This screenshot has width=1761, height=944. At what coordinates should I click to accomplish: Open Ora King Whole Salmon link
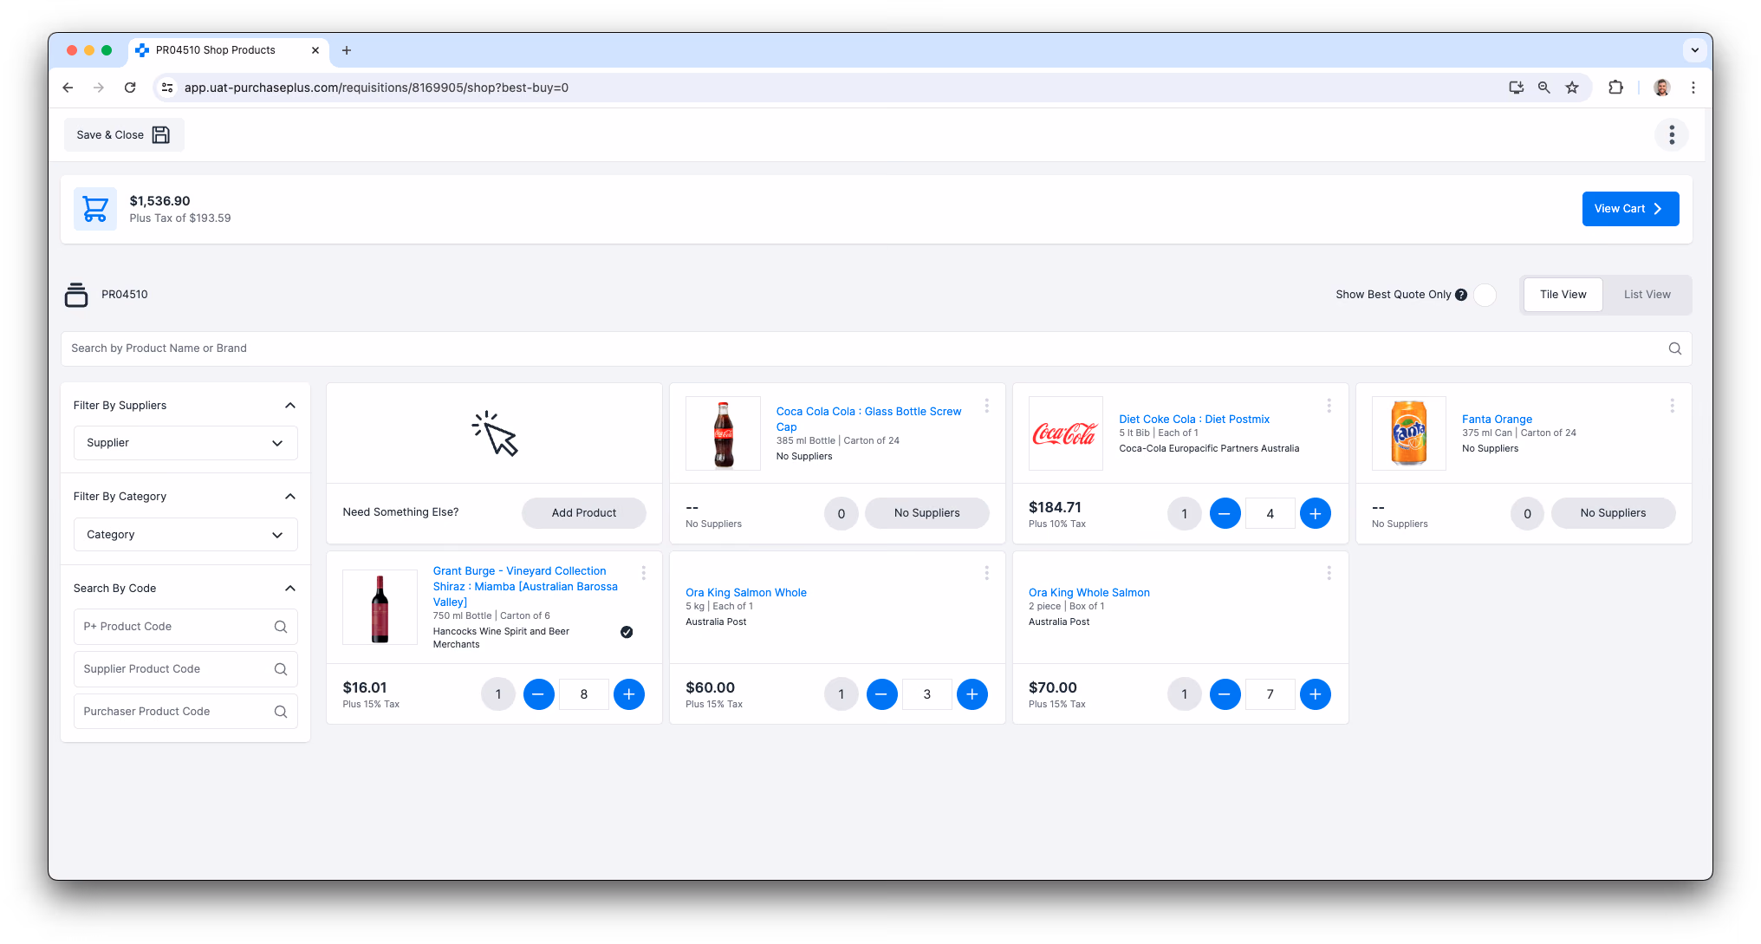tap(1088, 593)
